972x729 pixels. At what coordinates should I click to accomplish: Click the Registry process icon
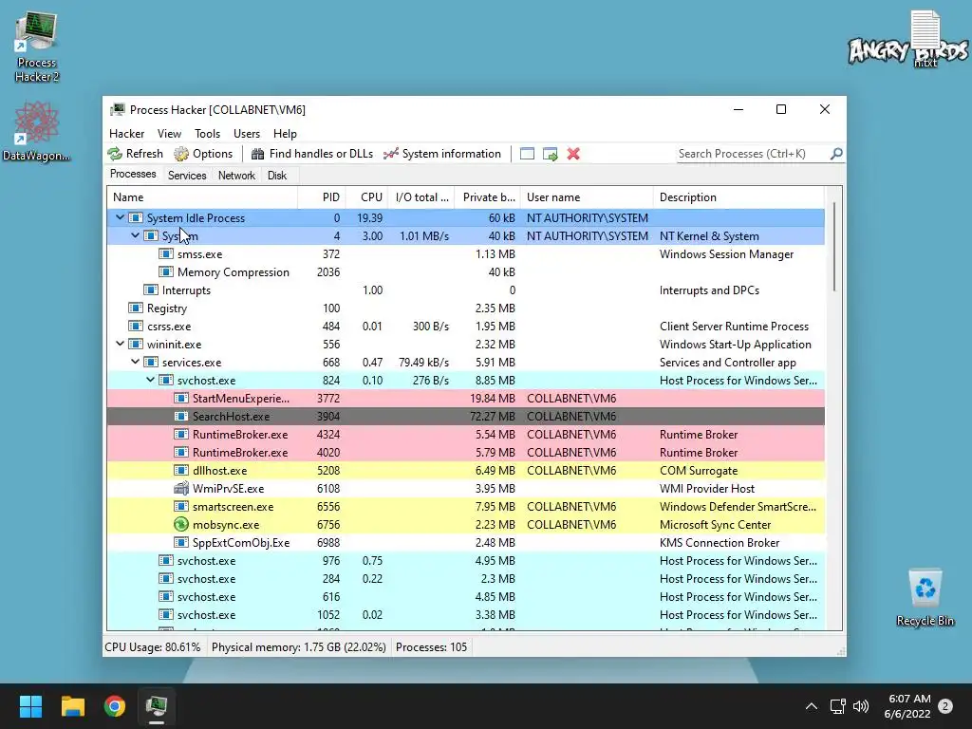pos(135,308)
